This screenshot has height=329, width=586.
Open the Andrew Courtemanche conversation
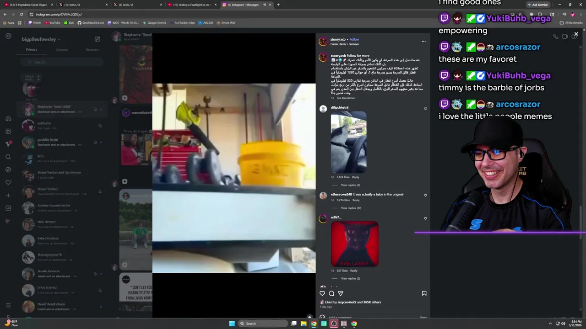pos(62,208)
